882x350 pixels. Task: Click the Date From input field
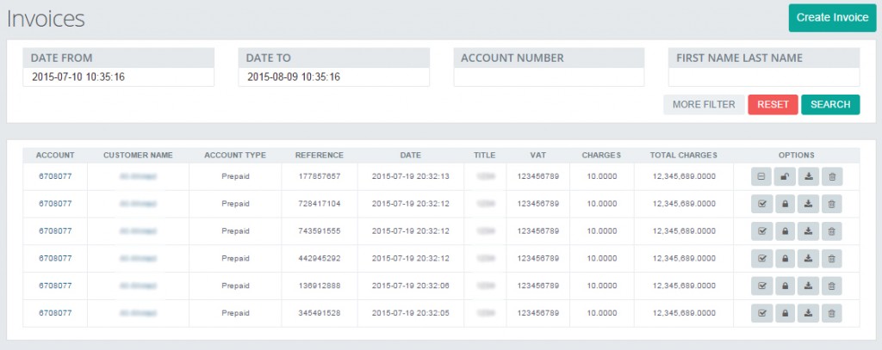pos(119,77)
